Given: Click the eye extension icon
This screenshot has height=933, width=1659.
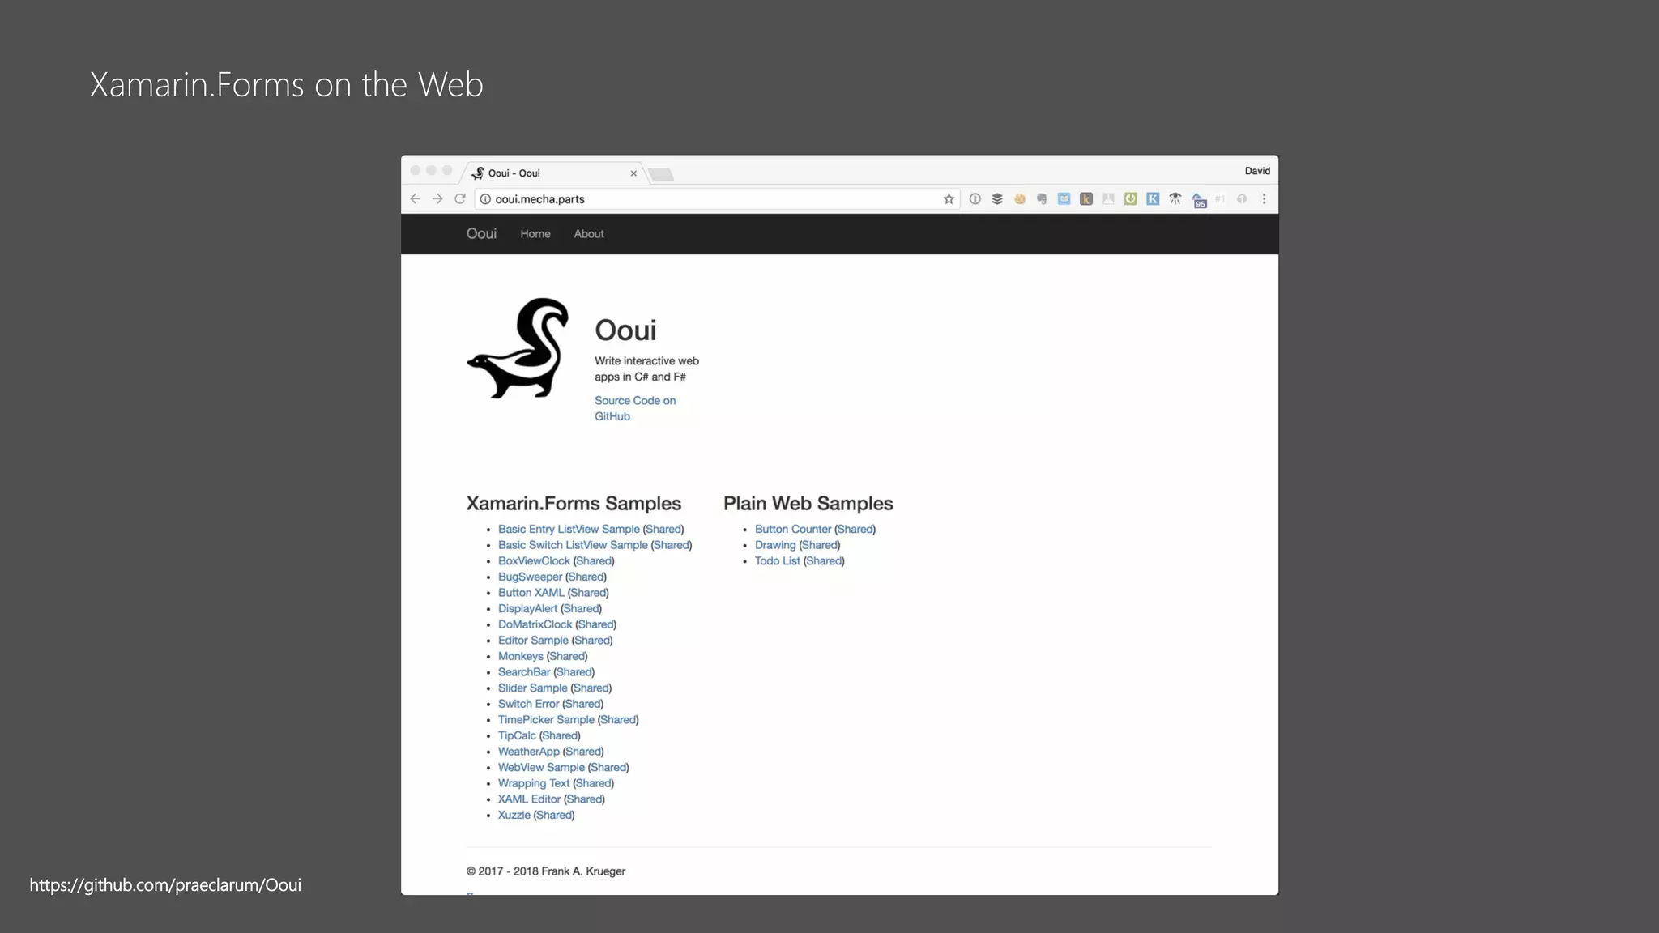Looking at the screenshot, I should 1175,199.
